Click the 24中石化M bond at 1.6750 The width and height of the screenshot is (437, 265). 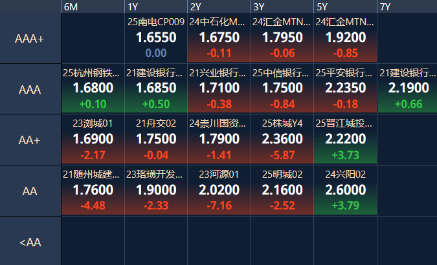pos(219,38)
